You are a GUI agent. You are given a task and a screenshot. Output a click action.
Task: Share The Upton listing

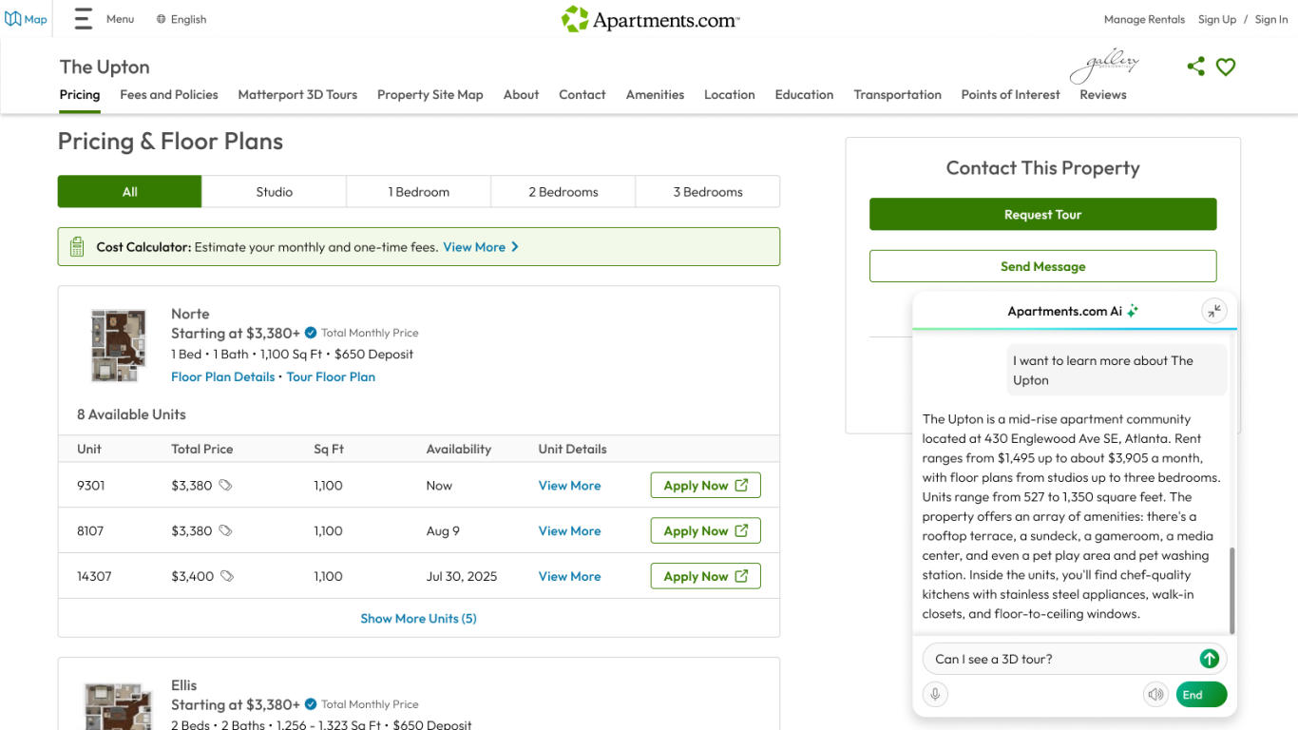click(x=1195, y=67)
